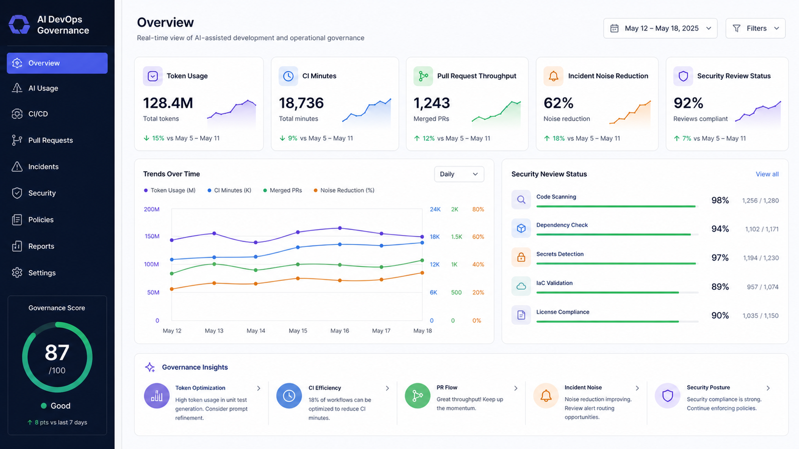Click the CI Minutes clock icon

pos(288,76)
